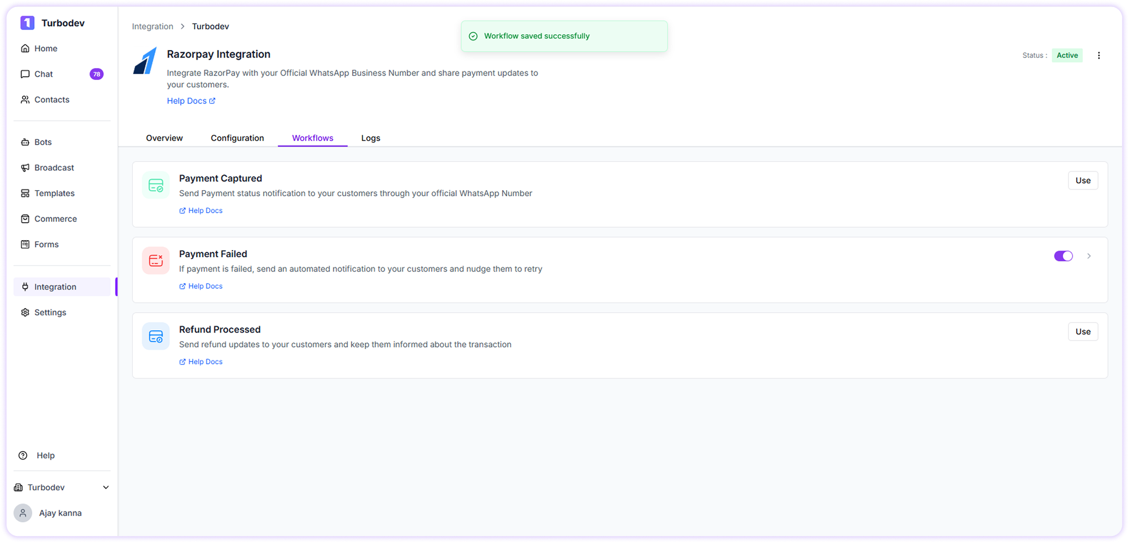The width and height of the screenshot is (1129, 543).
Task: Click the Payment Failed card icon
Action: (x=156, y=260)
